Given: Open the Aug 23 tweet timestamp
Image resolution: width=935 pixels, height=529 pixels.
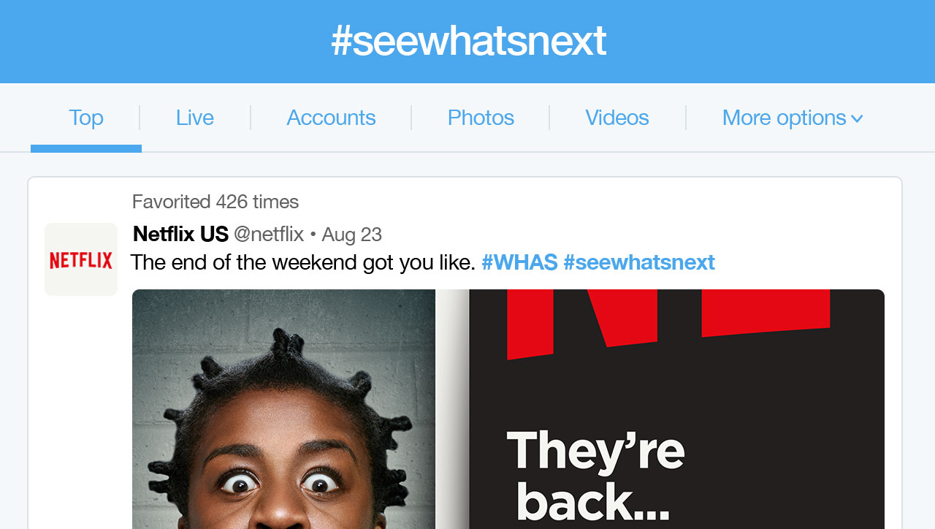Looking at the screenshot, I should point(352,235).
